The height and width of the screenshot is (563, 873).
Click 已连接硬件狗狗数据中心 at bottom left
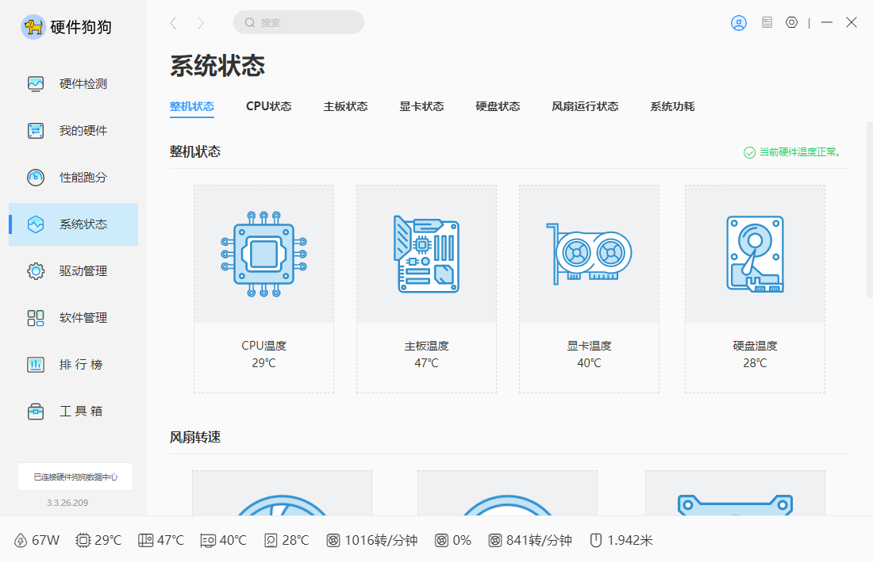(x=75, y=477)
